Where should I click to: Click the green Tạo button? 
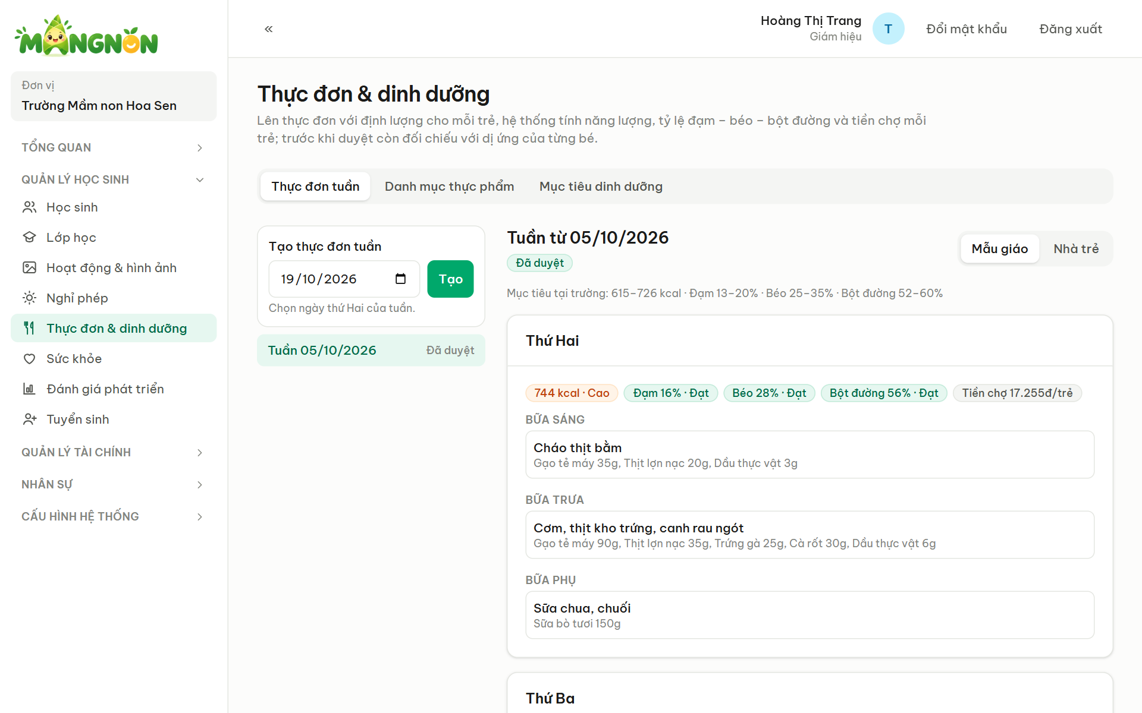(450, 279)
